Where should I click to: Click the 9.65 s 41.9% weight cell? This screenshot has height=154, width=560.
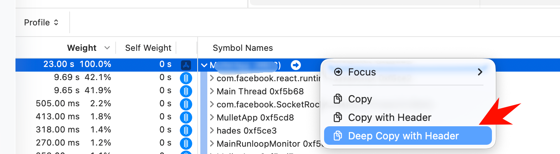point(82,90)
